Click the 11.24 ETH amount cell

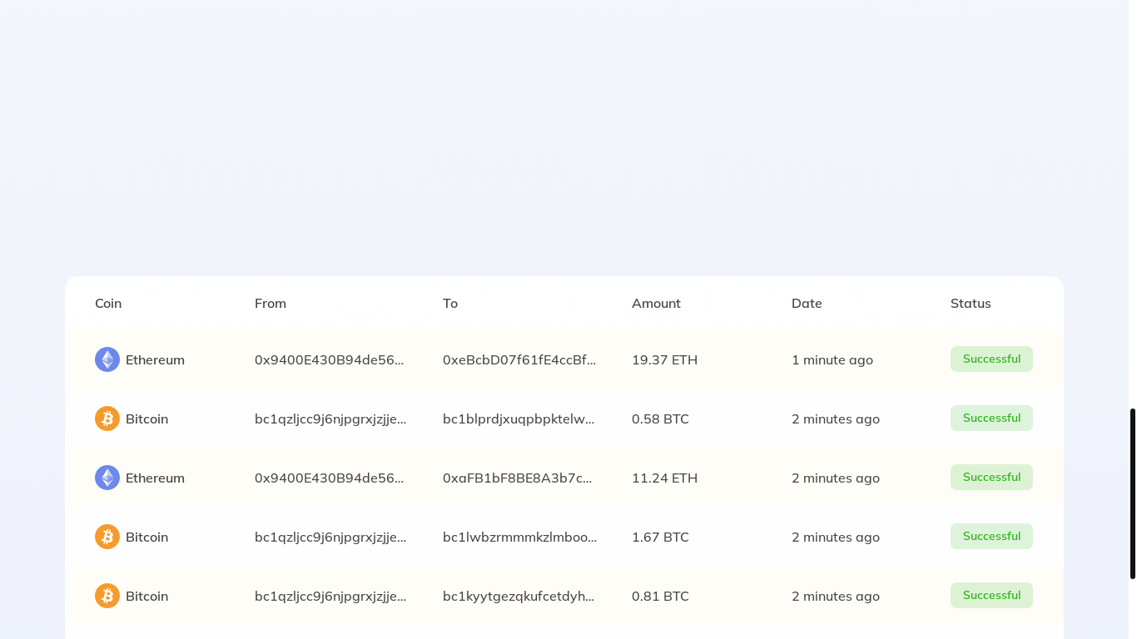click(664, 478)
